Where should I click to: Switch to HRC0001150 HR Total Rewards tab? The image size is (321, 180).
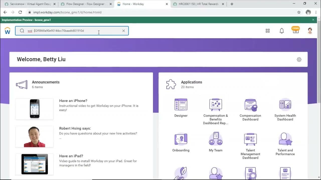tap(199, 4)
